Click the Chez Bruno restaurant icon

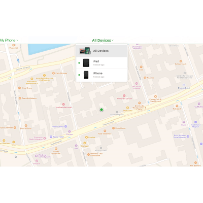click(20, 88)
